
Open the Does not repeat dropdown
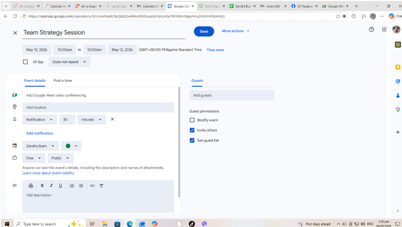(x=69, y=62)
